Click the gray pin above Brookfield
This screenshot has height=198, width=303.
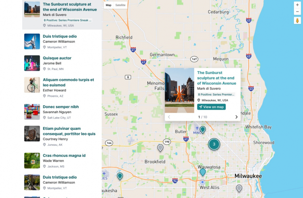[x=160, y=148]
